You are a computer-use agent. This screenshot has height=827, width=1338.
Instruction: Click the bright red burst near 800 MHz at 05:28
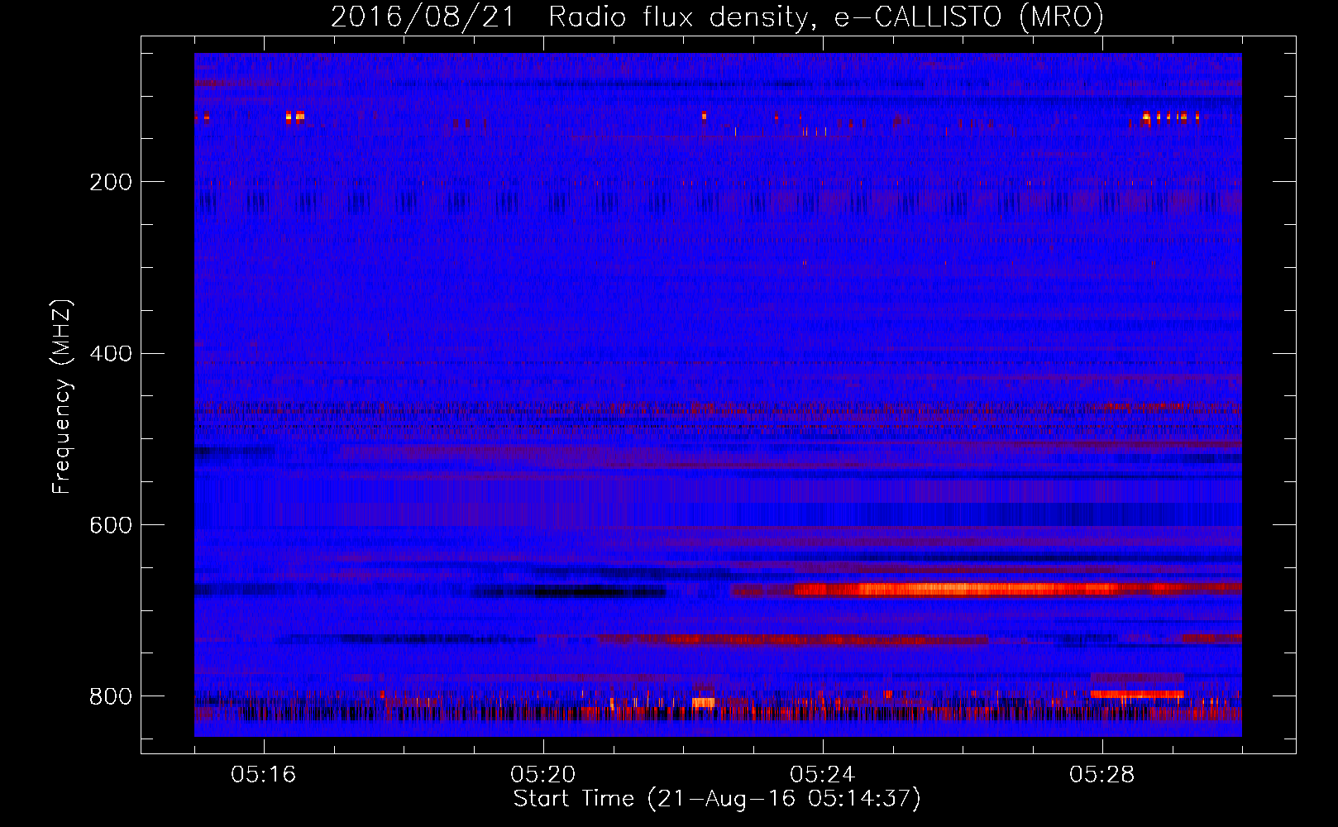coord(1137,694)
